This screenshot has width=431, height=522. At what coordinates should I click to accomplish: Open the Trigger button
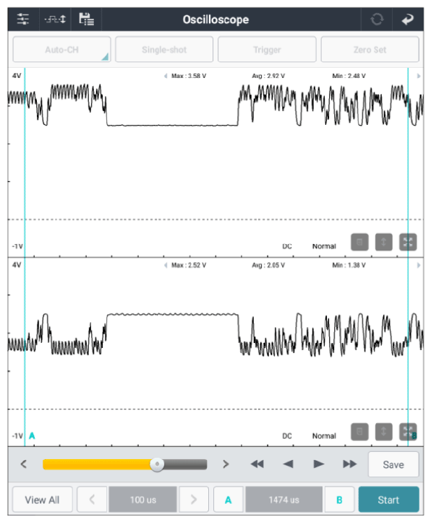click(267, 50)
